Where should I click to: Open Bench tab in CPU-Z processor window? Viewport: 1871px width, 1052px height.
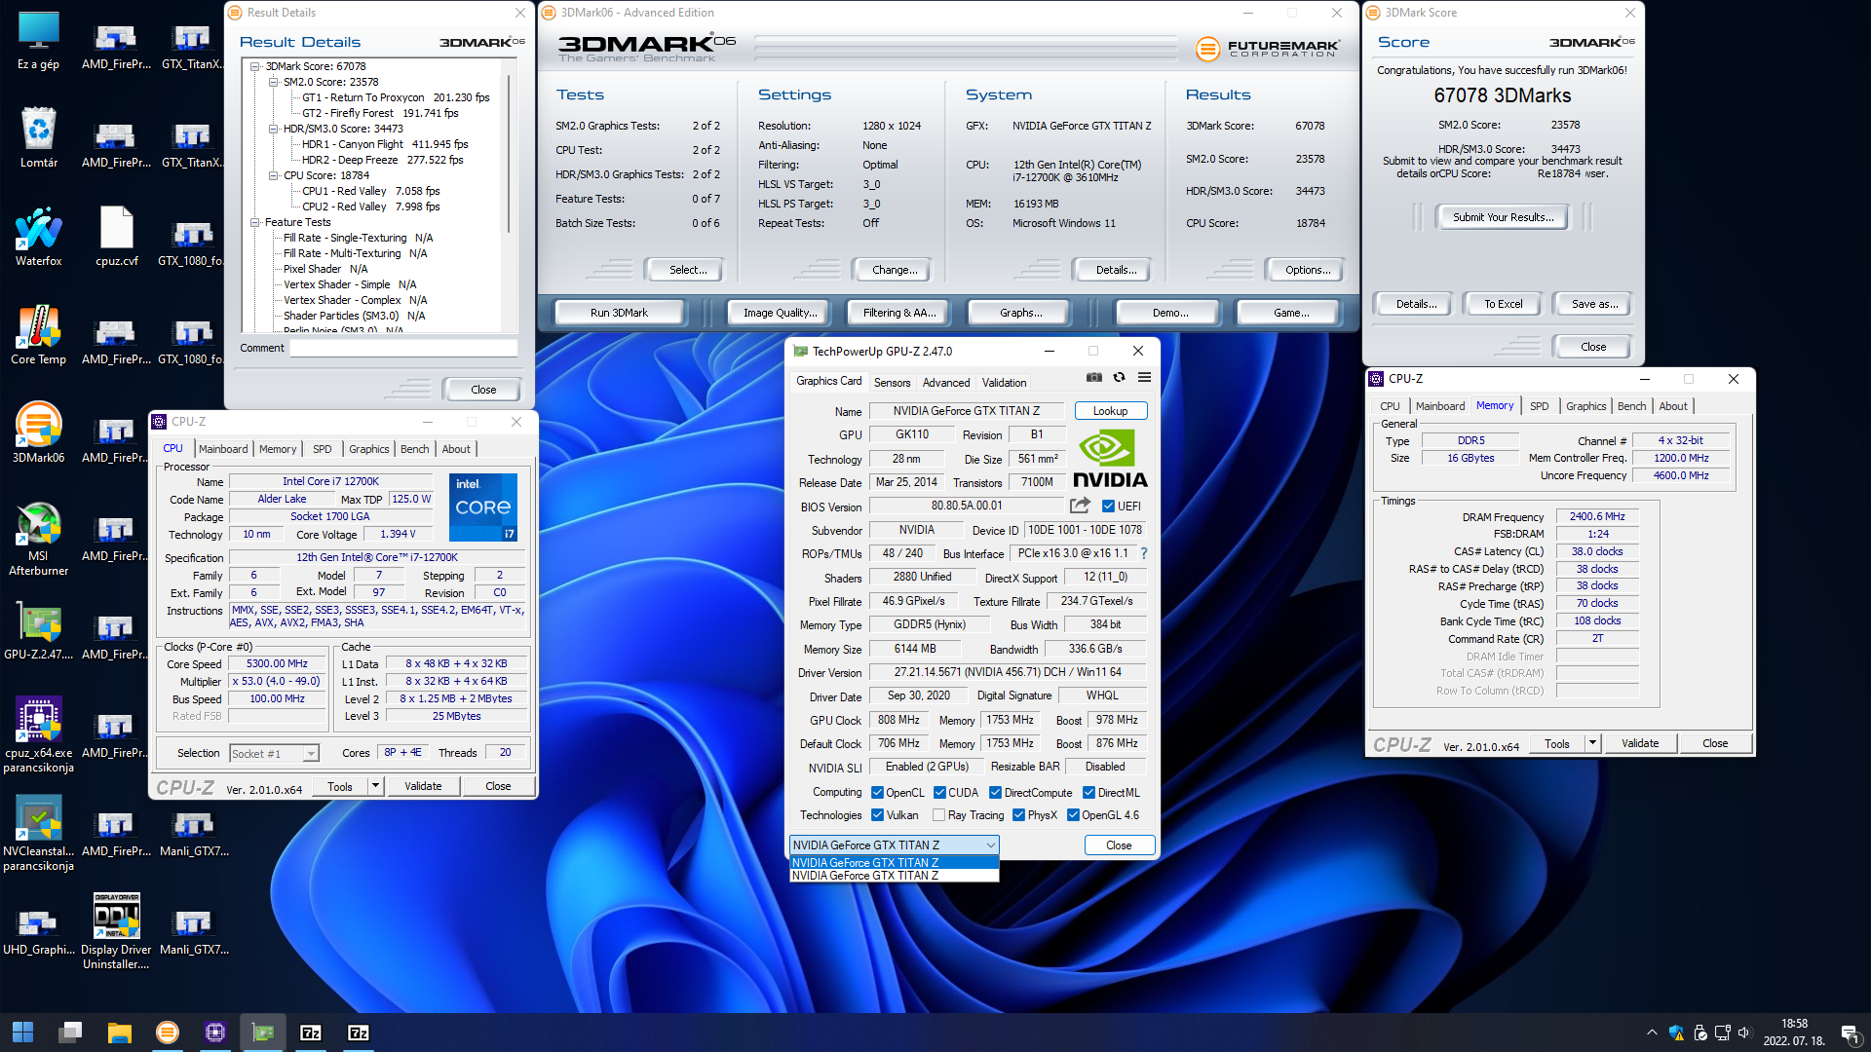point(414,449)
